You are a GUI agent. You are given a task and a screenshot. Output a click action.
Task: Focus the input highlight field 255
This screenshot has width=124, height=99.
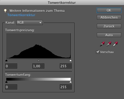[x=66, y=66]
